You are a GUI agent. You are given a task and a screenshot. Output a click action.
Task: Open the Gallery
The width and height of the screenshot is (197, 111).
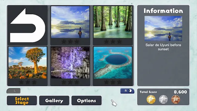(x=54, y=101)
